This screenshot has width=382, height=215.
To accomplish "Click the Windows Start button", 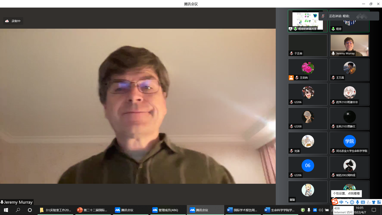I will [x=6, y=210].
